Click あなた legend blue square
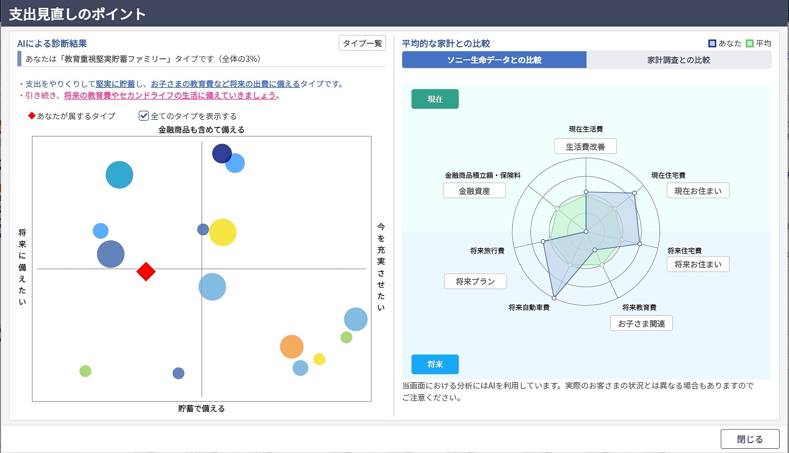This screenshot has height=453, width=789. pos(713,43)
